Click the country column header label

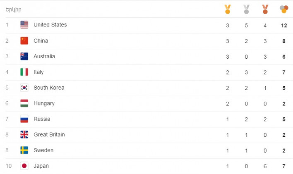pyautogui.click(x=13, y=9)
